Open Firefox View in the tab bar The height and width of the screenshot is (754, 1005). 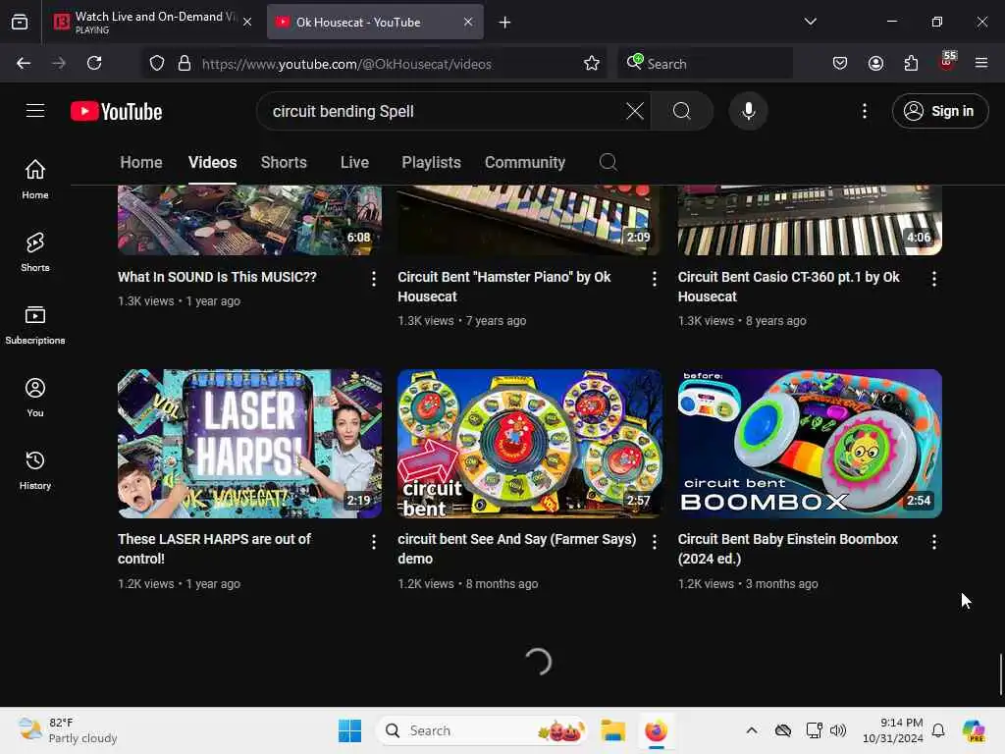click(20, 23)
